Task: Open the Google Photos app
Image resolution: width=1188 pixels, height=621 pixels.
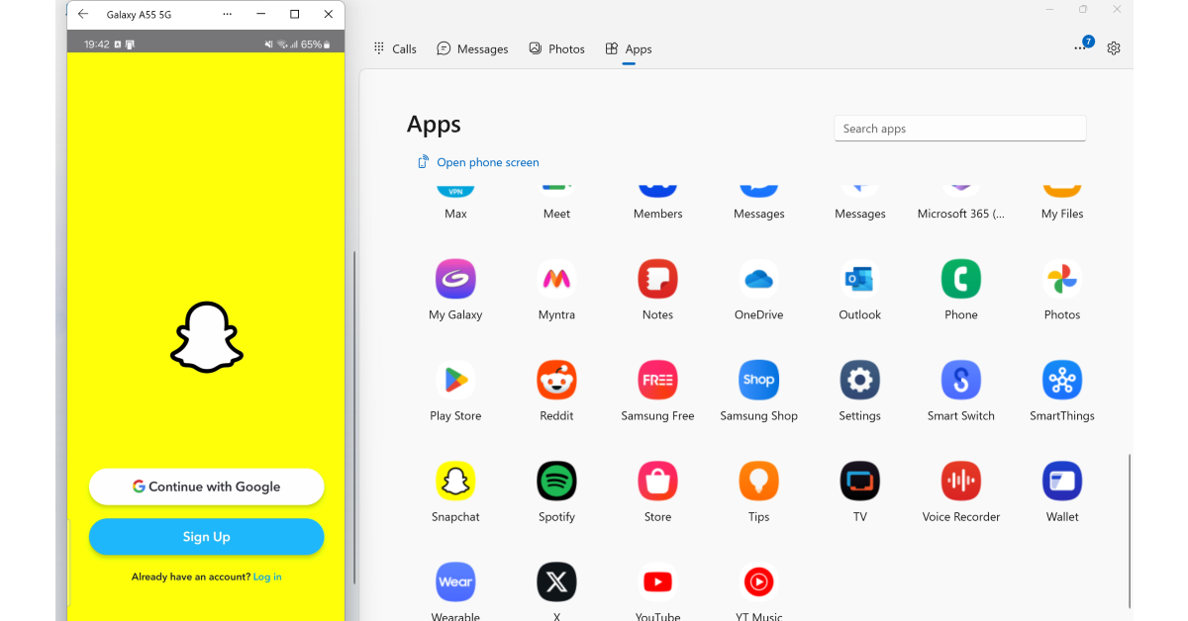Action: coord(1061,279)
